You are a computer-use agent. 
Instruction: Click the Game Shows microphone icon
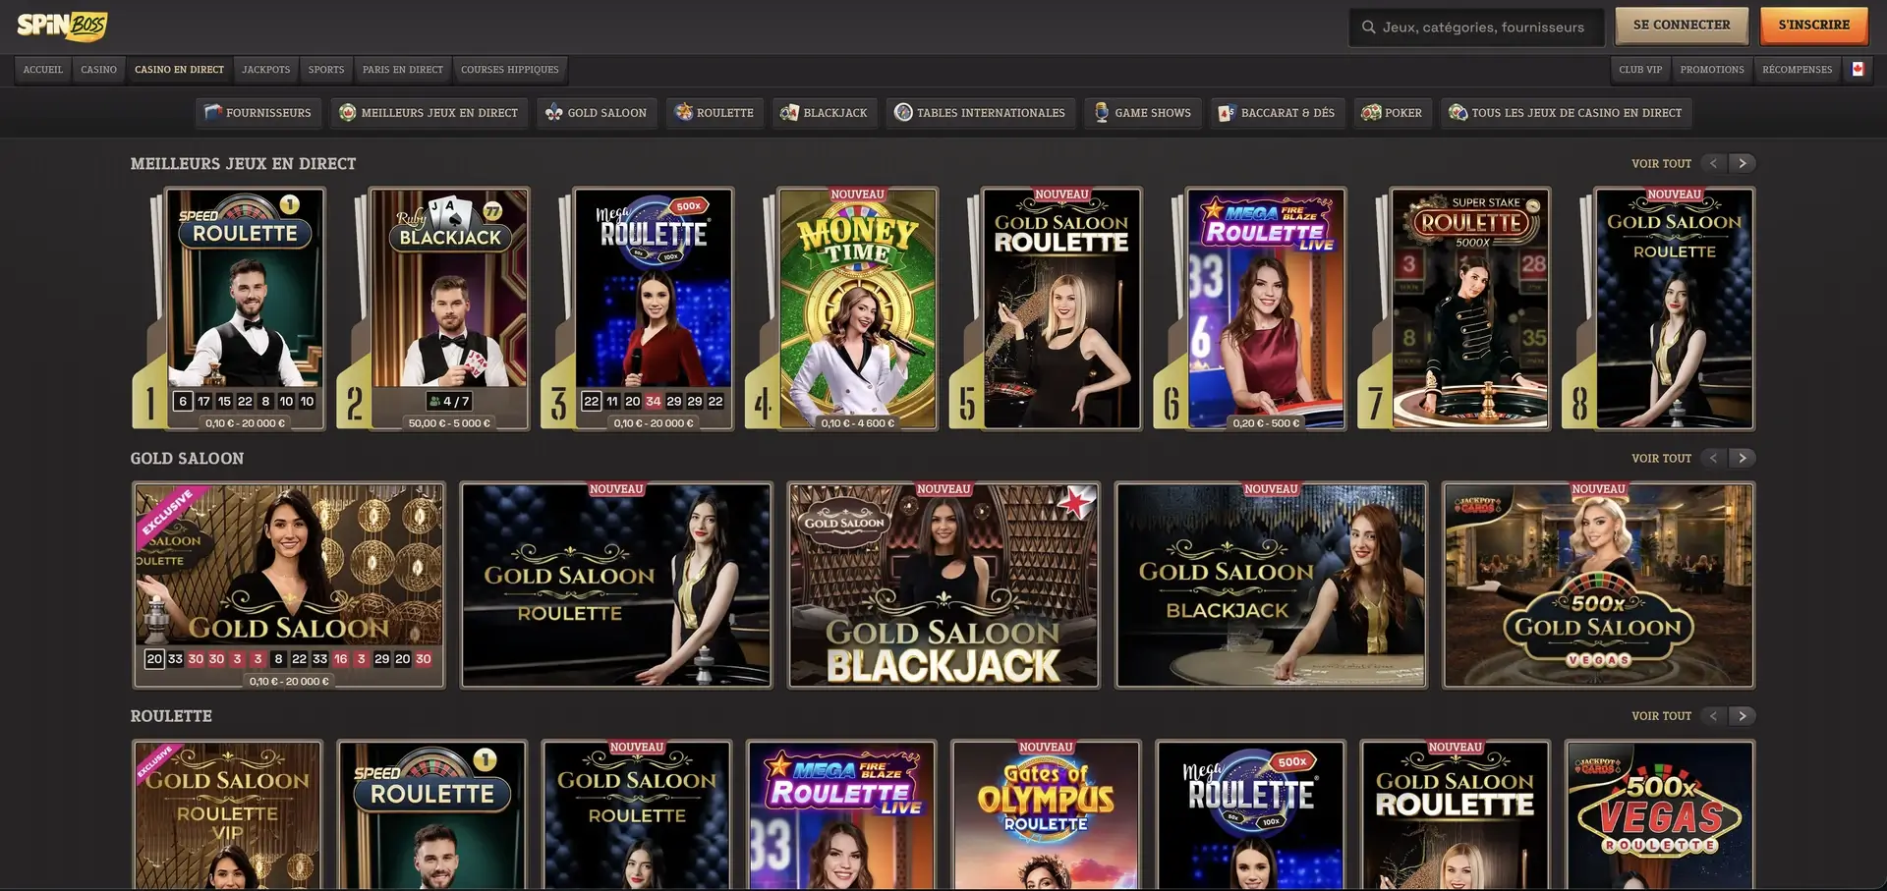click(1102, 113)
